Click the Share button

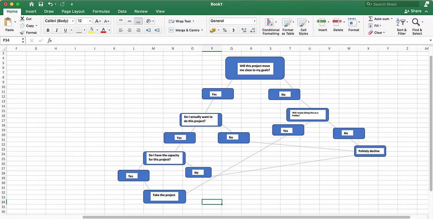pyautogui.click(x=413, y=11)
